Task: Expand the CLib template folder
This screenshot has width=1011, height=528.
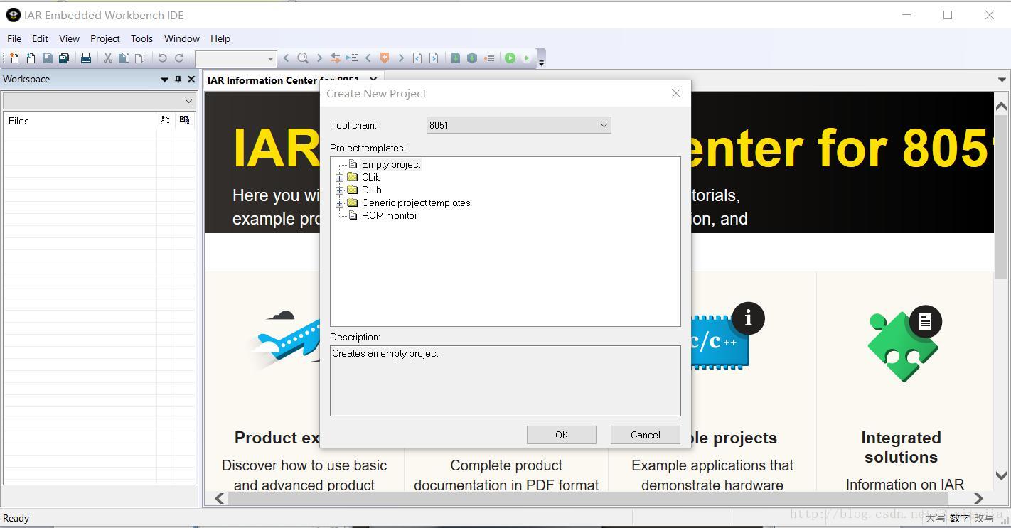Action: [340, 178]
